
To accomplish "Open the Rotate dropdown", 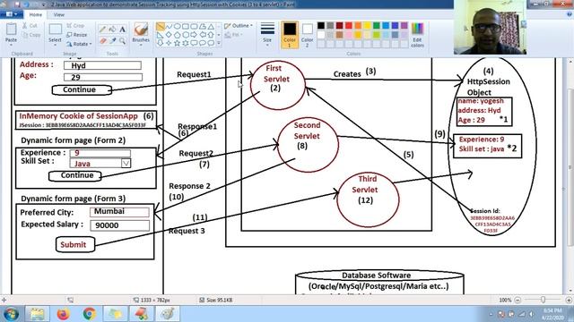I will click(x=79, y=44).
